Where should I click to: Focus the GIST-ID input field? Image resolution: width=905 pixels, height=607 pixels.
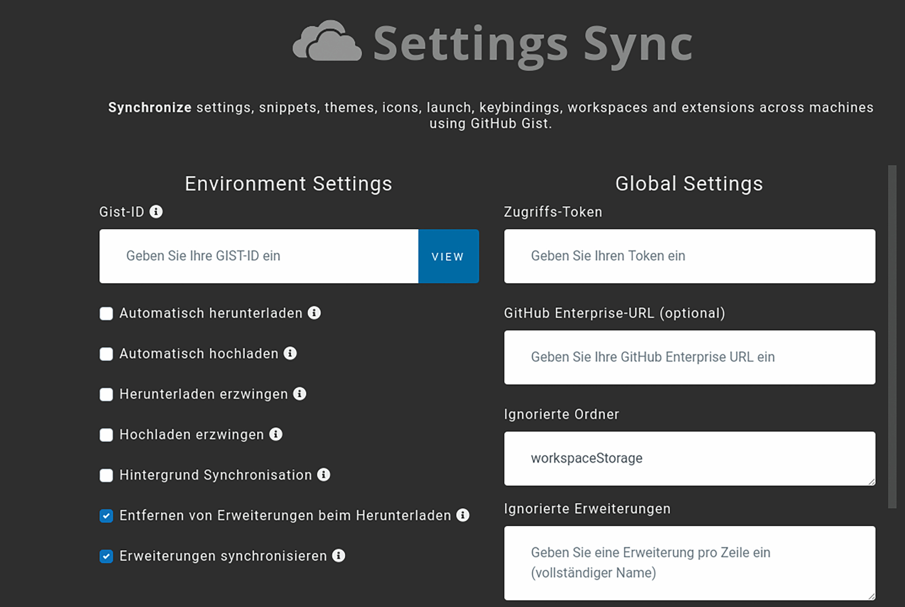tap(259, 256)
